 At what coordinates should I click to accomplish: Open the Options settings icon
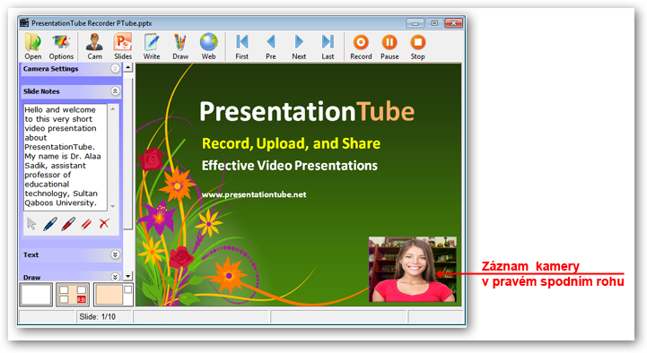tap(61, 47)
